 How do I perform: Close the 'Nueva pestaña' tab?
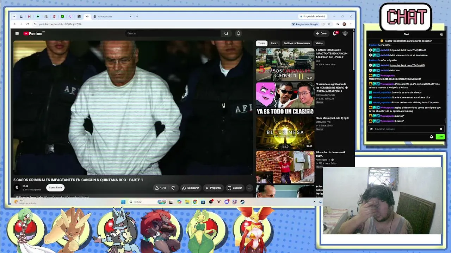click(x=131, y=17)
